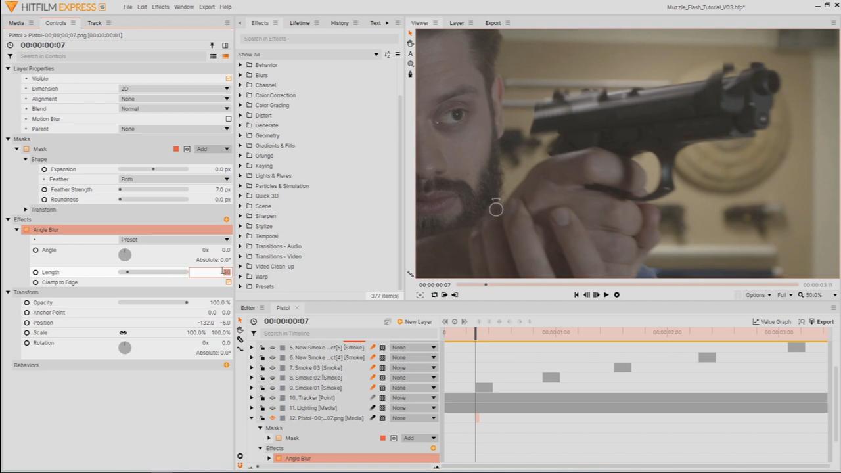
Task: Toggle the Angle Blur effect enable box in Controls
Action: click(26, 230)
